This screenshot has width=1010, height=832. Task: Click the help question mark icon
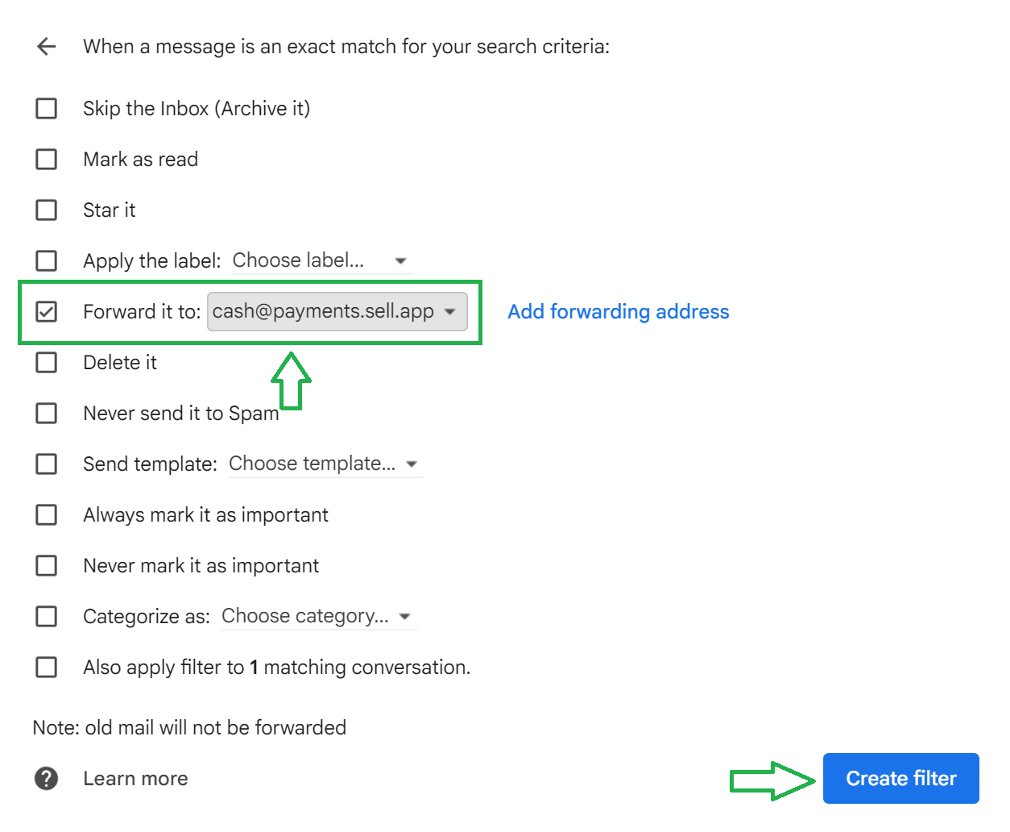coord(47,779)
